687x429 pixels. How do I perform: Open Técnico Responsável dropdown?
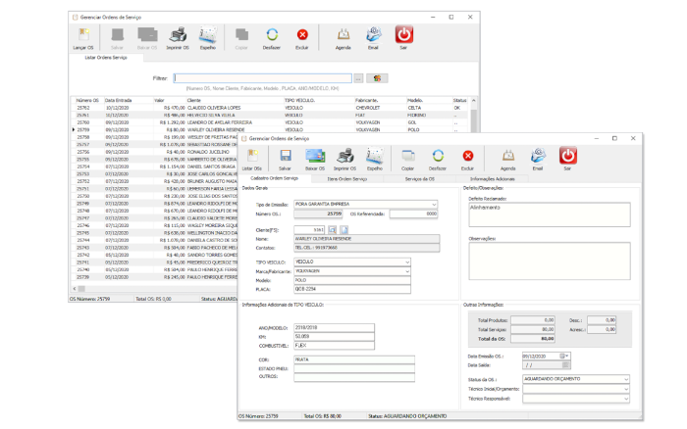point(626,399)
